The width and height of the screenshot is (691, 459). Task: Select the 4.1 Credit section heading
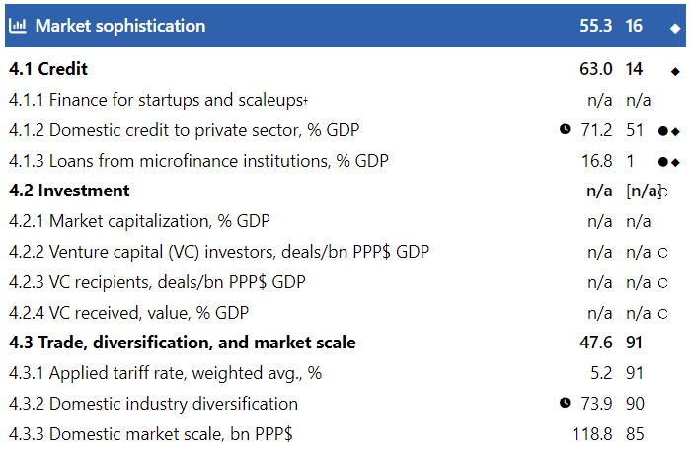coord(48,69)
